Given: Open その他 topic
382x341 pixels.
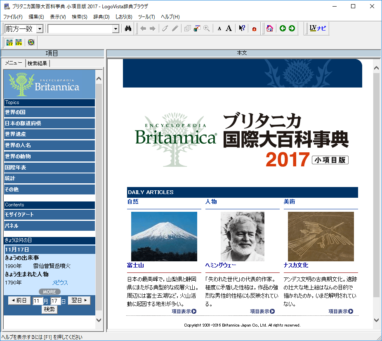Looking at the screenshot, I should (x=50, y=189).
